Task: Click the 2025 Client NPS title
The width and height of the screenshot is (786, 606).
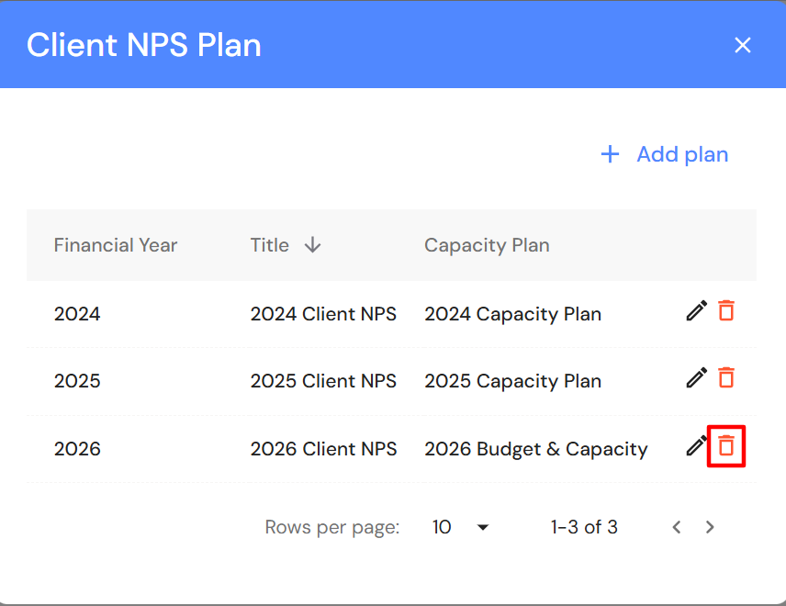Action: (323, 381)
